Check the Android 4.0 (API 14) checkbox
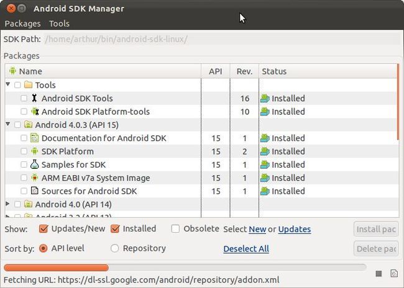This screenshot has height=288, width=404. [17, 204]
